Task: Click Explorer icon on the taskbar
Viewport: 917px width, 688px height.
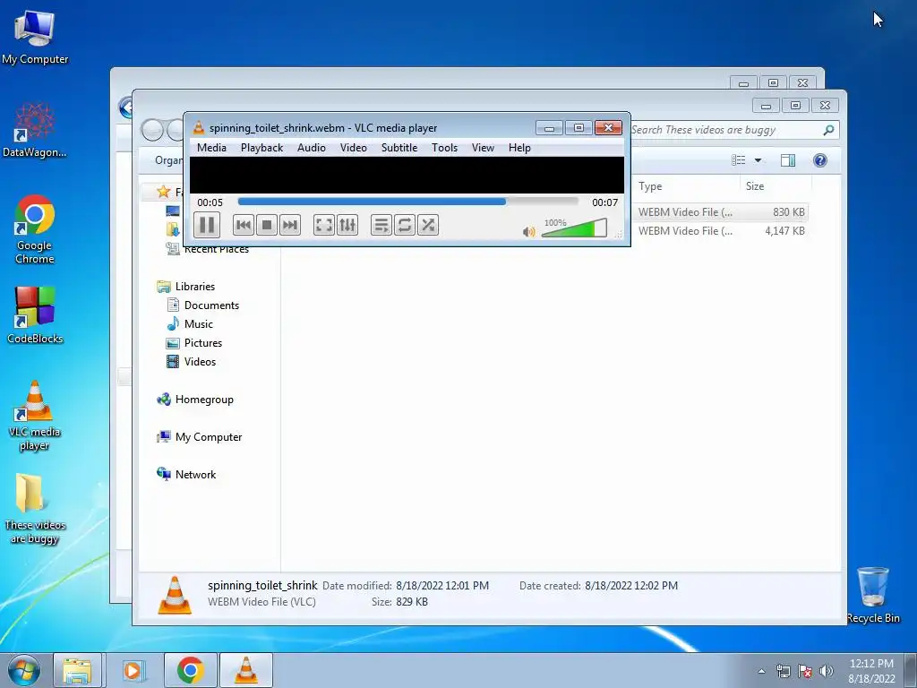Action: [x=77, y=671]
